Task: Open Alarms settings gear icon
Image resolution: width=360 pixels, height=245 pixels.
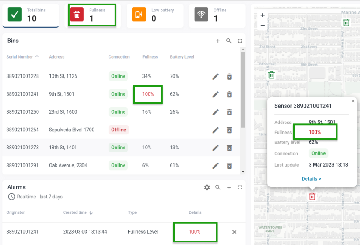Action: pyautogui.click(x=207, y=187)
